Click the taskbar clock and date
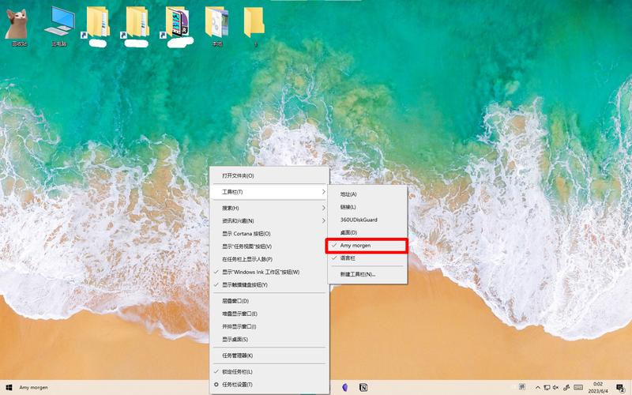This screenshot has height=395, width=632. pyautogui.click(x=598, y=387)
